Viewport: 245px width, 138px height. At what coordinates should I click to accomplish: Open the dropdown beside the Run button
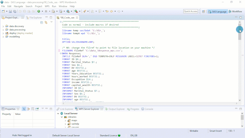(x=42, y=11)
